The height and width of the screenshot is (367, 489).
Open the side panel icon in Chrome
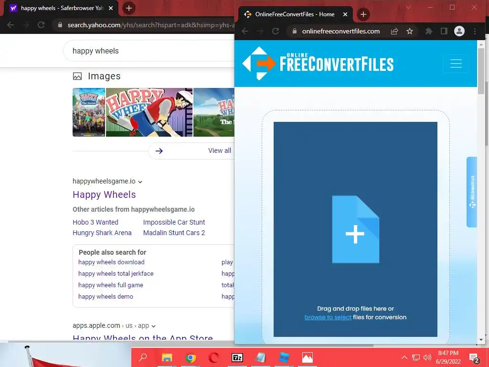coord(444,31)
